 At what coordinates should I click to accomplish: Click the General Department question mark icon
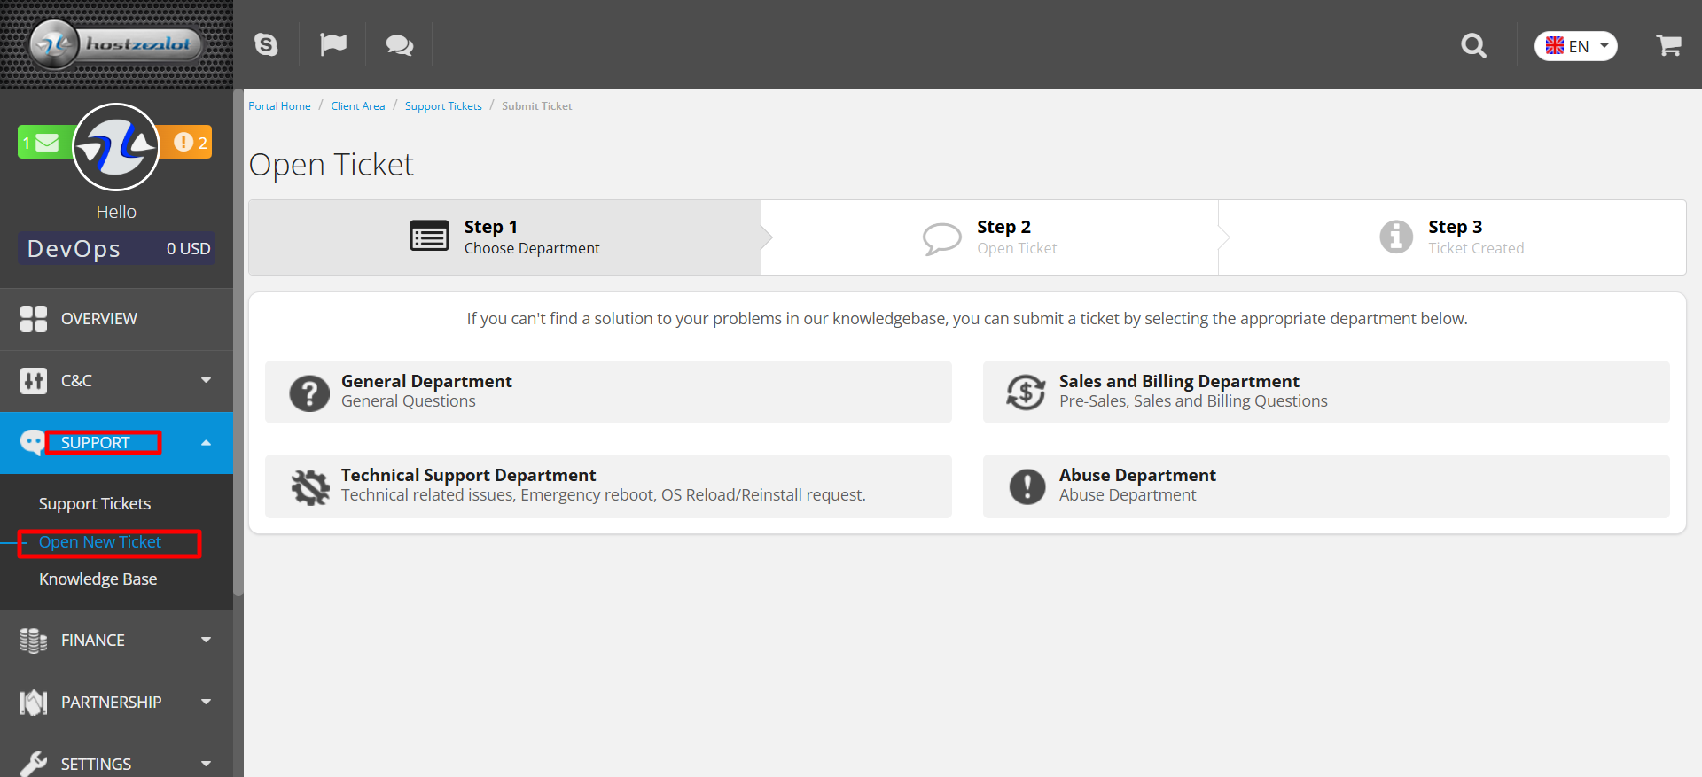[309, 392]
